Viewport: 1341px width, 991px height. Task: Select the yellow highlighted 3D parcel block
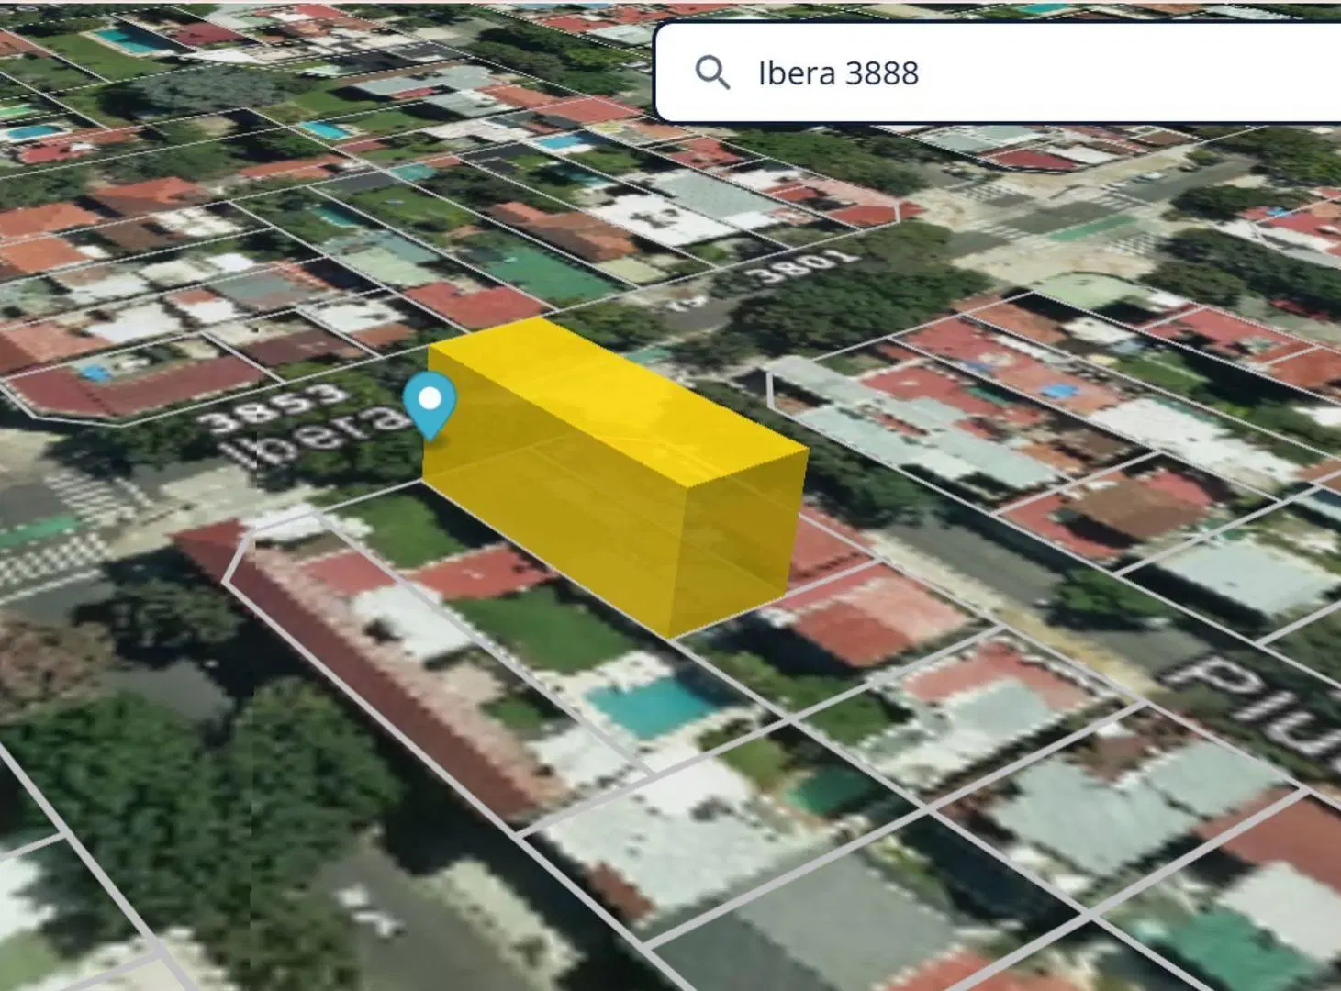616,476
